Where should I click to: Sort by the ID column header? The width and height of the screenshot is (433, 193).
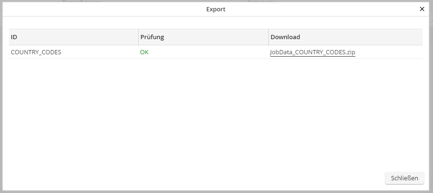(x=14, y=37)
